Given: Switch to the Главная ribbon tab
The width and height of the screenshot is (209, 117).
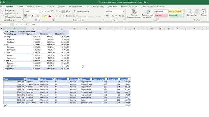Looking at the screenshot, I should tap(9, 6).
